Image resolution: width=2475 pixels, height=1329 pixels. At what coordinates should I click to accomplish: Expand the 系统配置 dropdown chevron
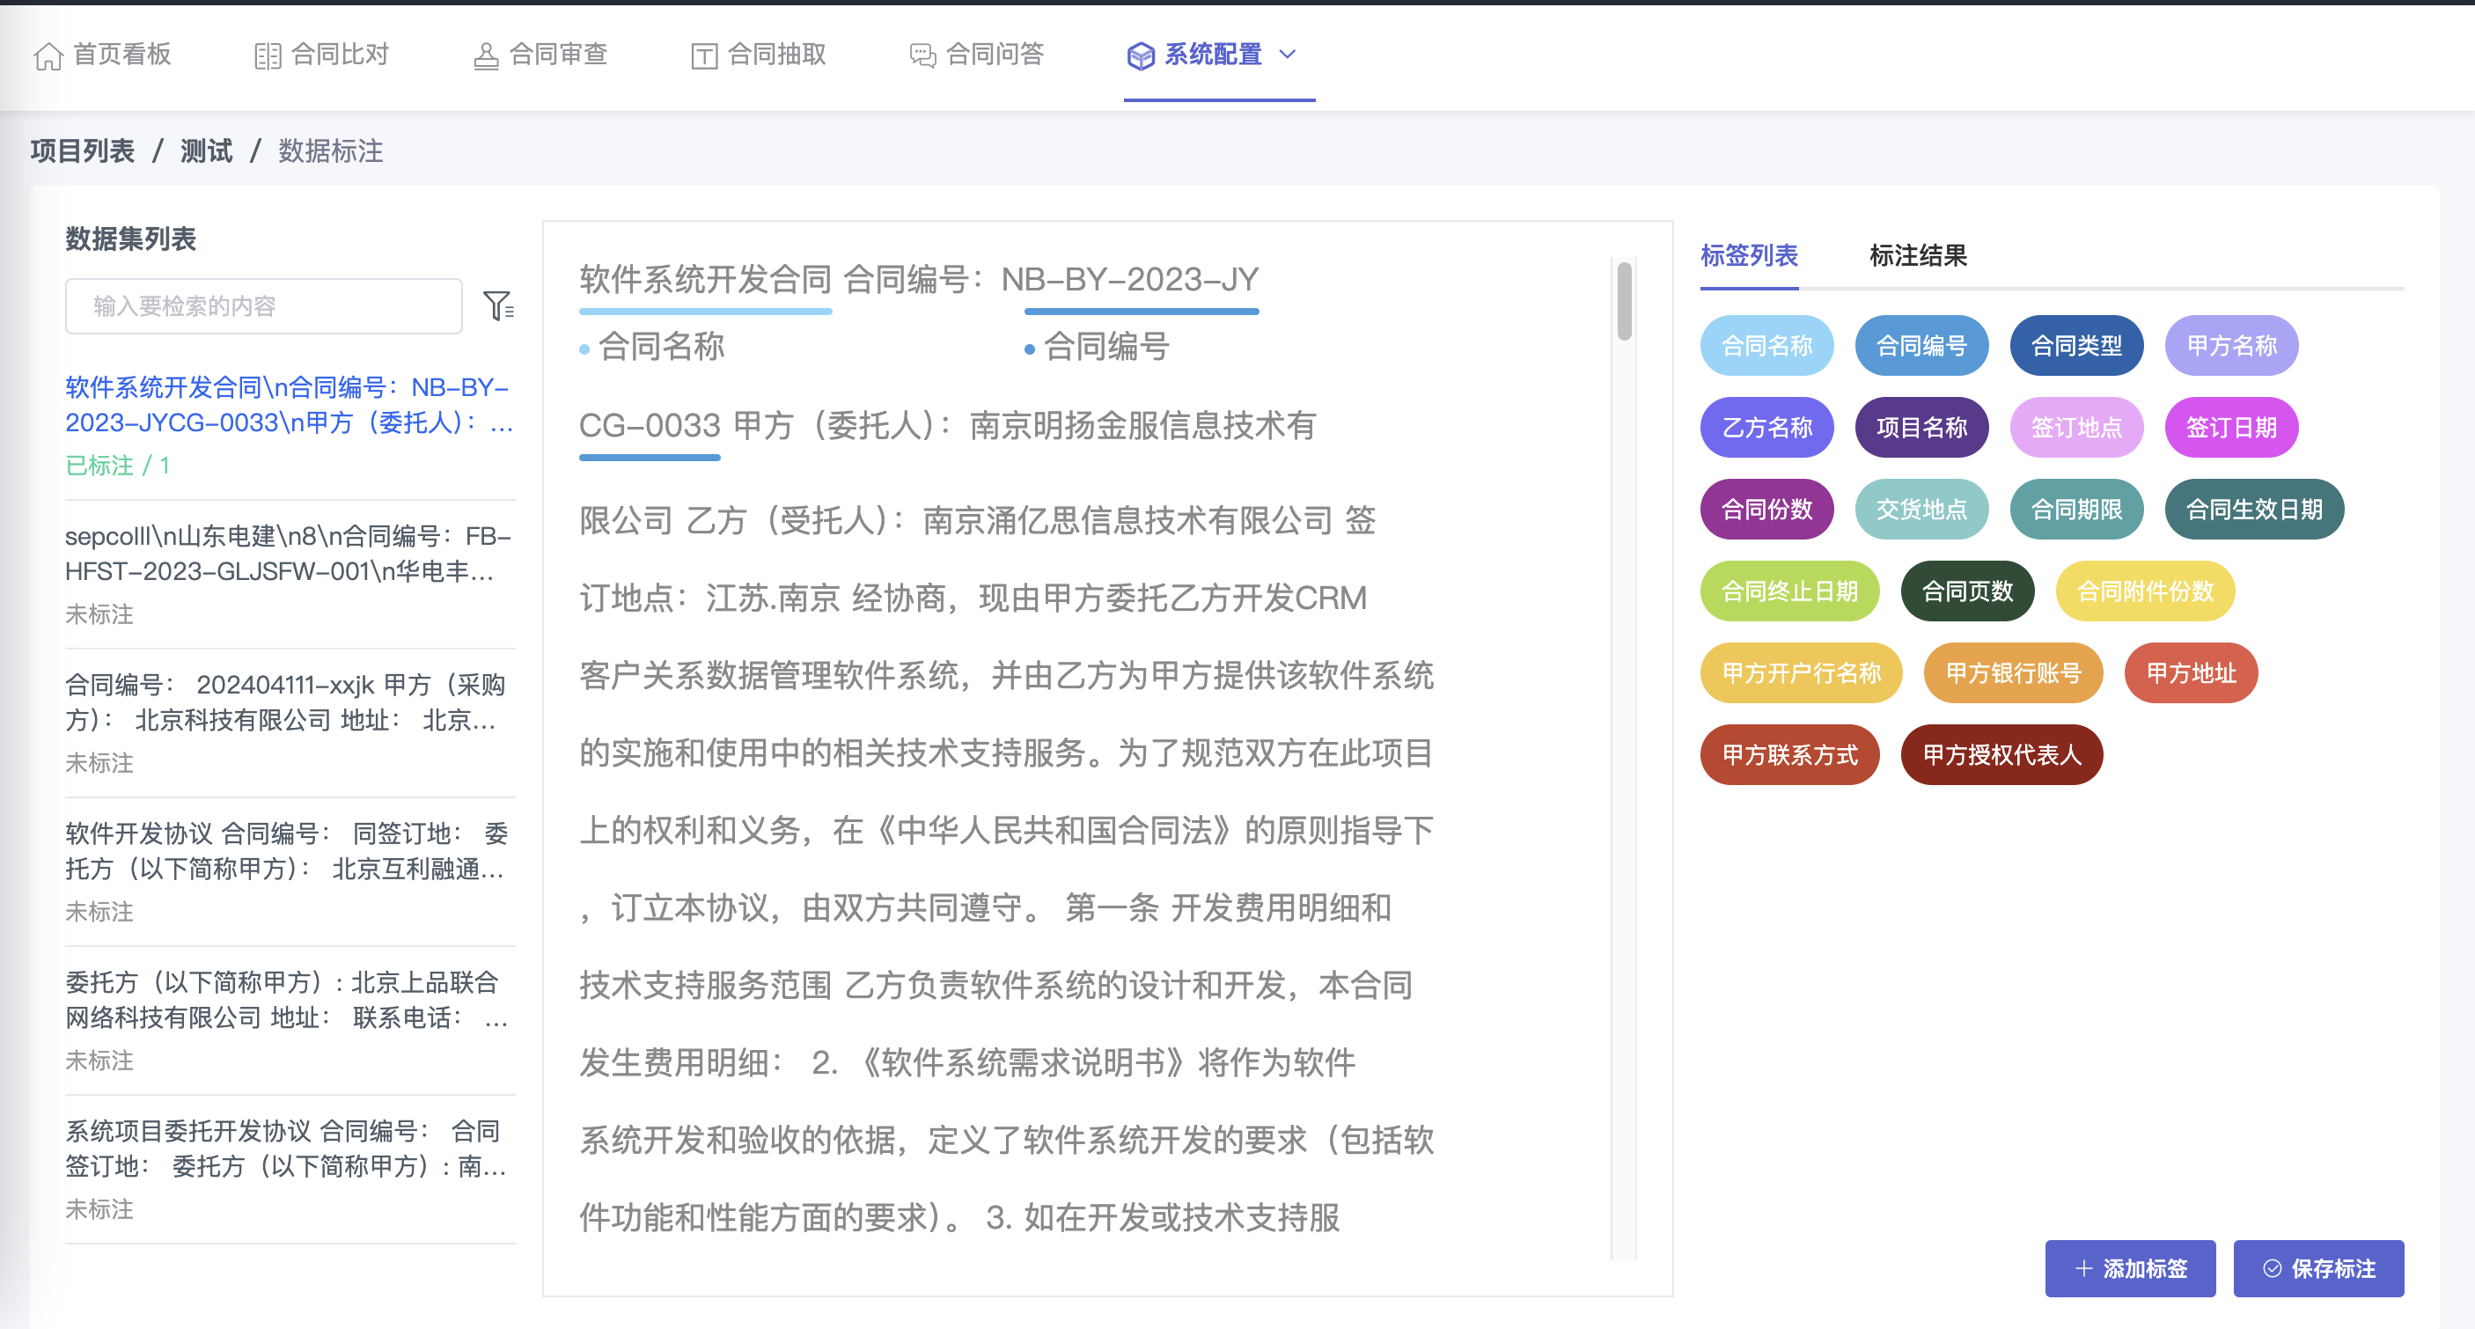1289,55
